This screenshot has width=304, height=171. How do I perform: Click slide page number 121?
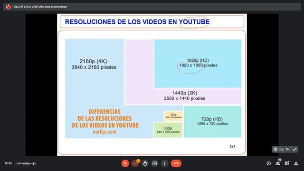point(232,146)
